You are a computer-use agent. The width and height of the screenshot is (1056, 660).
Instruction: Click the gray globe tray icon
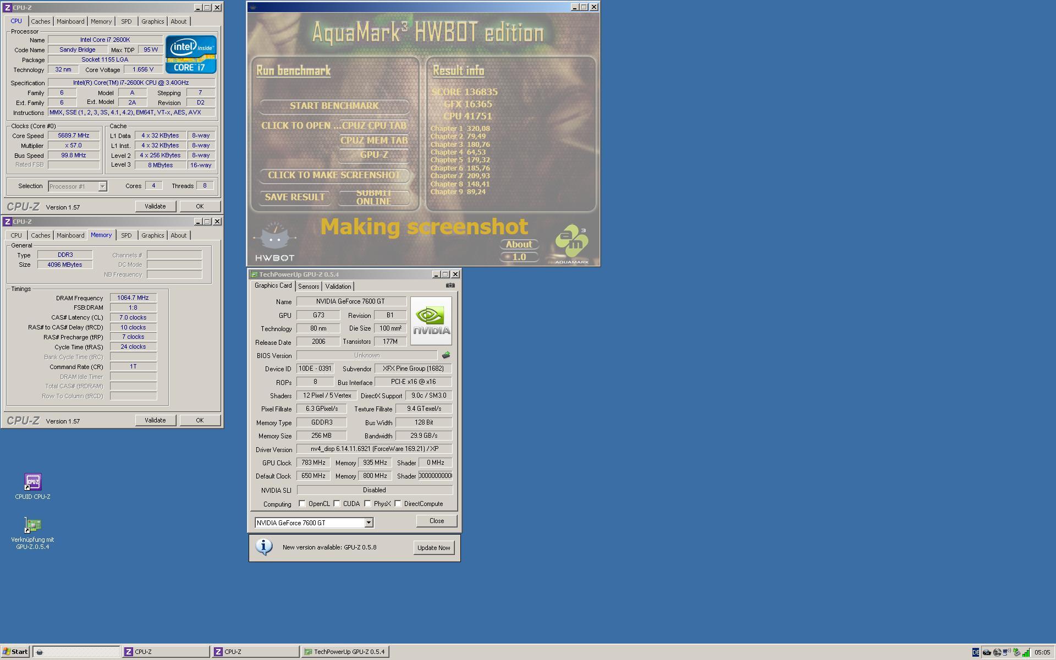pyautogui.click(x=997, y=652)
